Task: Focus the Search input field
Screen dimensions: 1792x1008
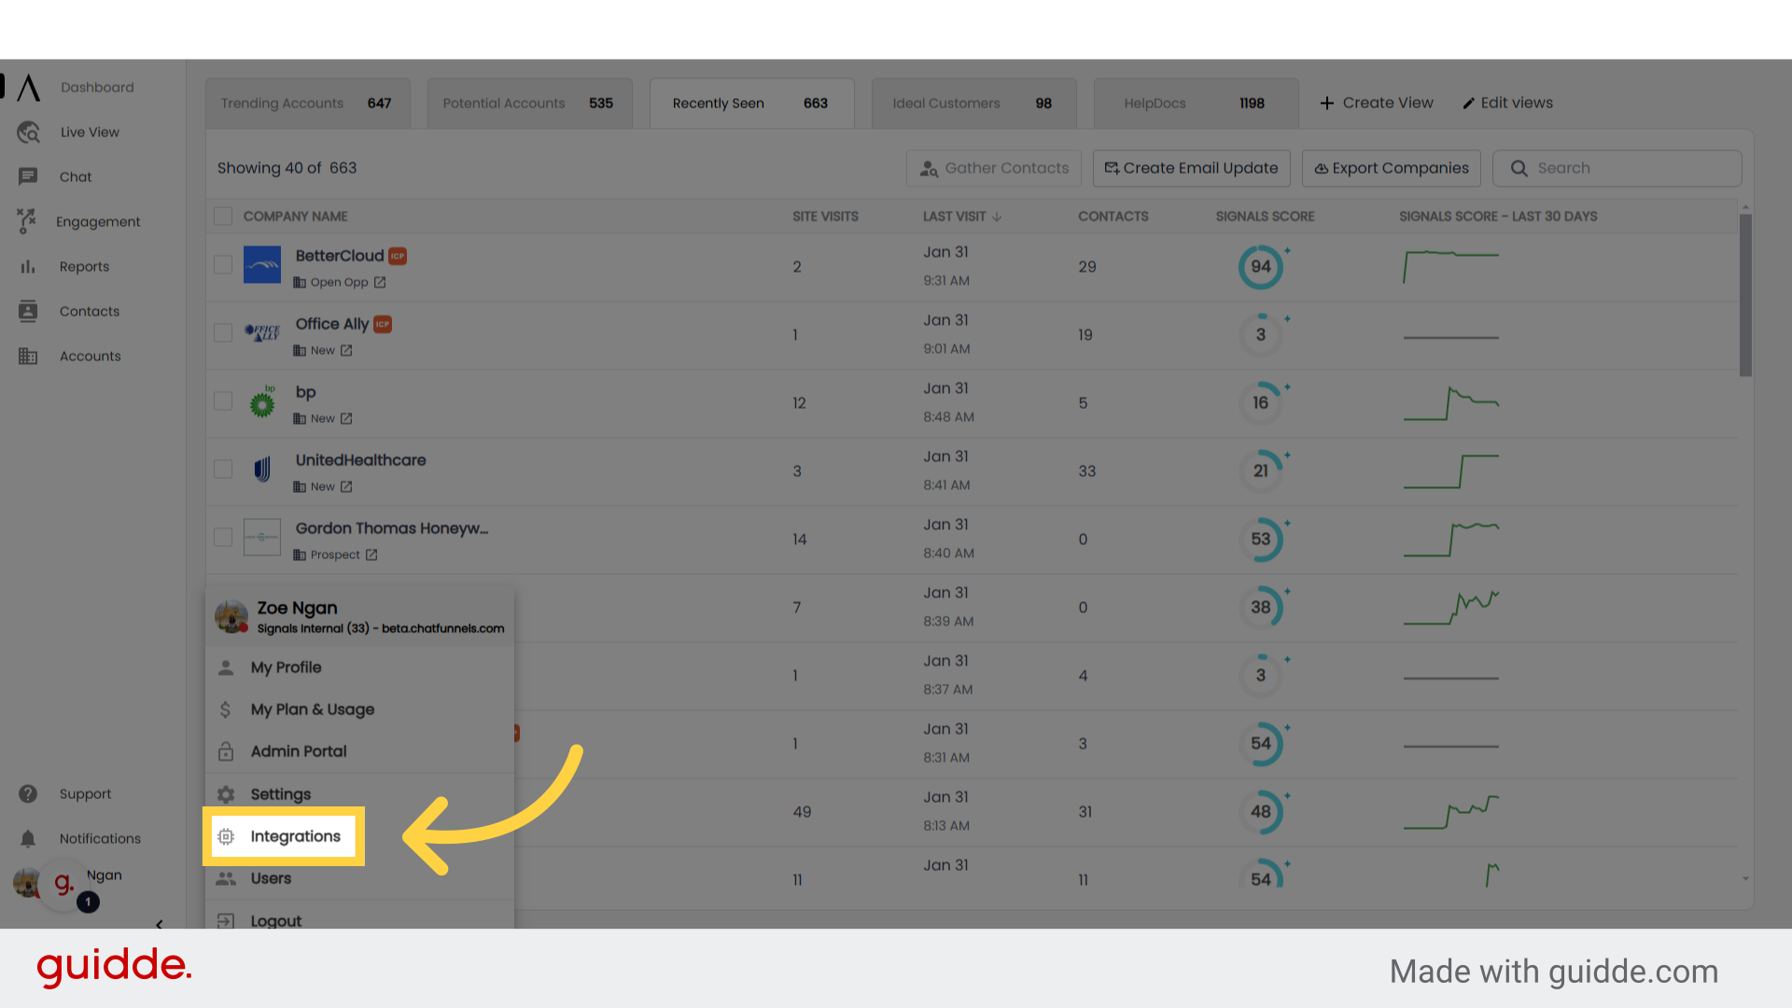Action: (x=1617, y=168)
